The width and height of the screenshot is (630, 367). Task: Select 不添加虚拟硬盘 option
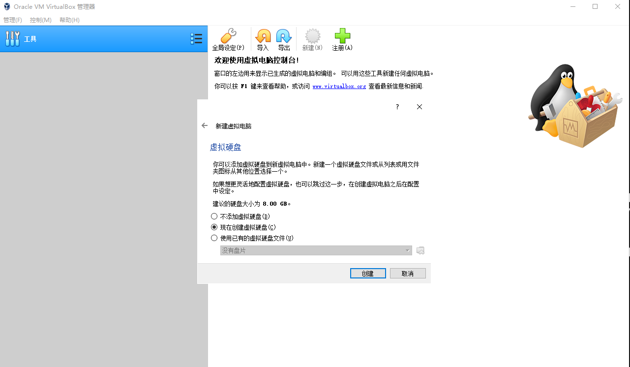214,216
